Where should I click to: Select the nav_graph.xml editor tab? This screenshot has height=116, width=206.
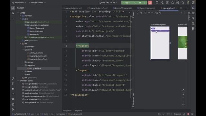click(x=169, y=8)
